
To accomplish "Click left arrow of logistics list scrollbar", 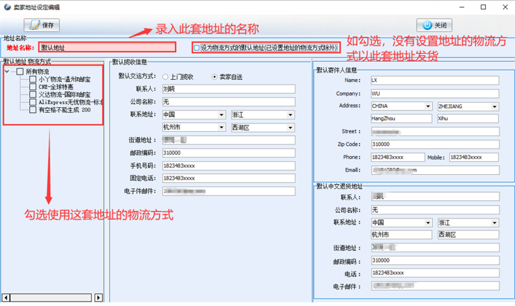I will [x=6, y=298].
